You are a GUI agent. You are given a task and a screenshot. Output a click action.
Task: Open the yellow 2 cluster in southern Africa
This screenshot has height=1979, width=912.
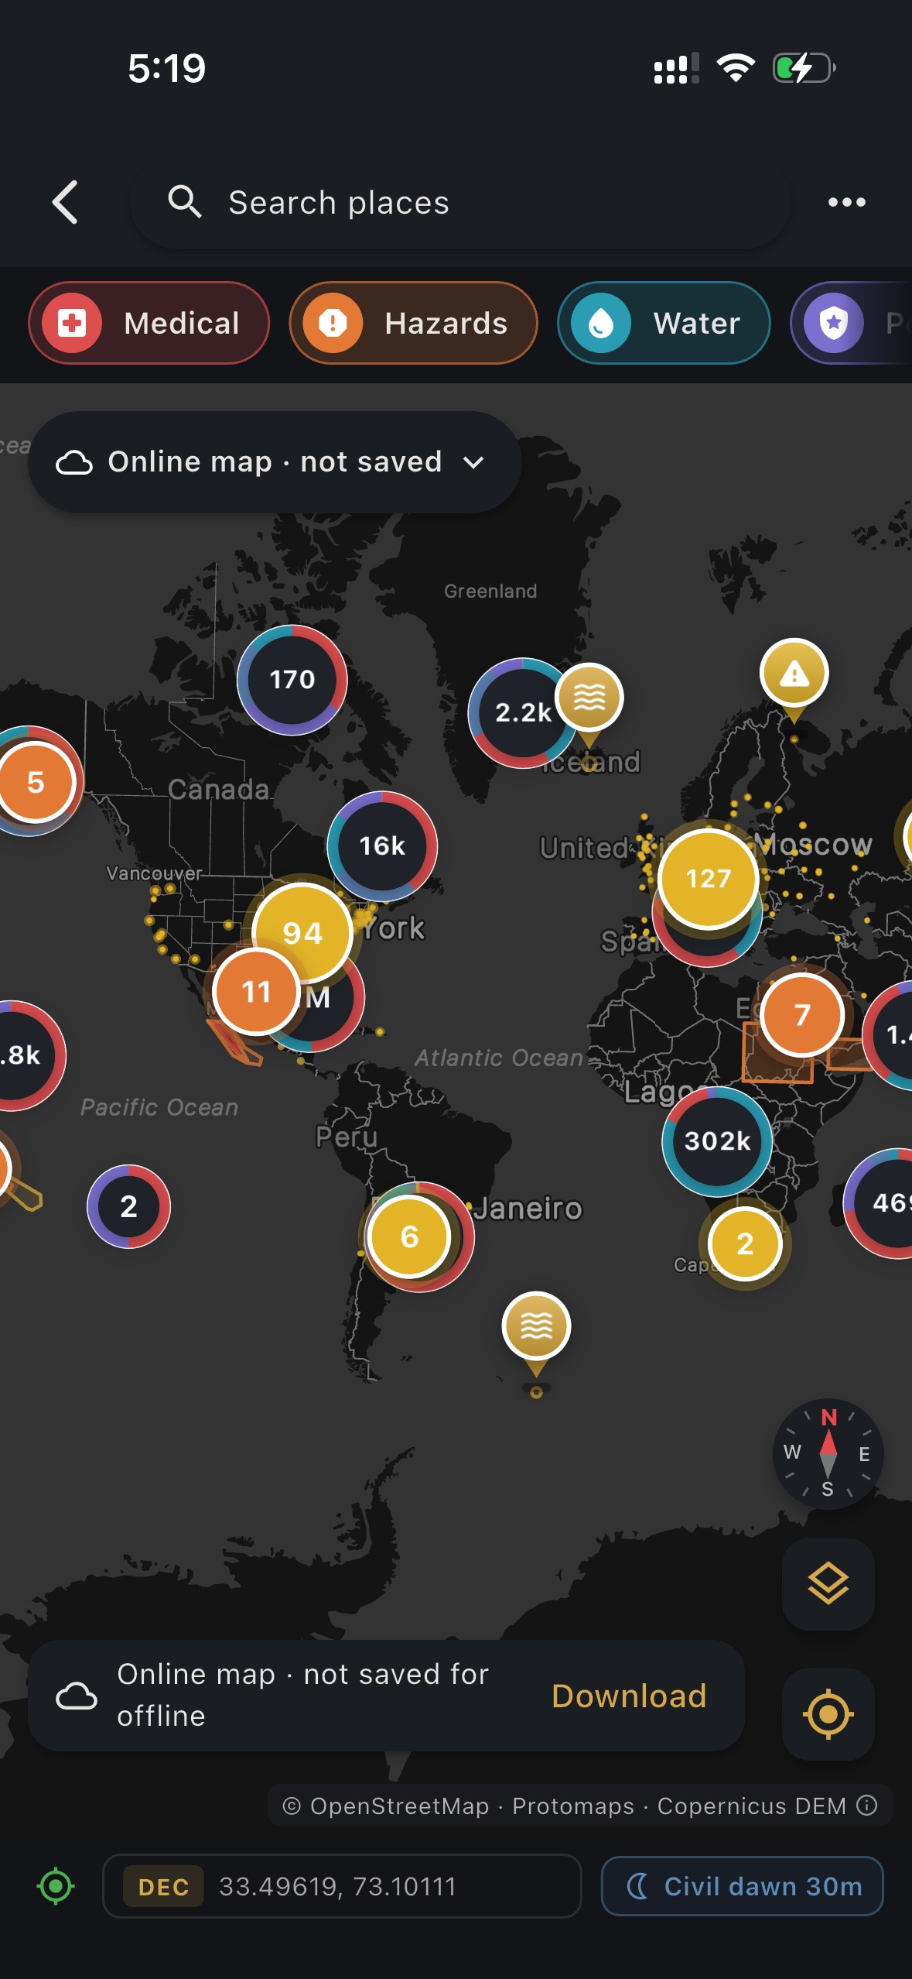tap(745, 1244)
